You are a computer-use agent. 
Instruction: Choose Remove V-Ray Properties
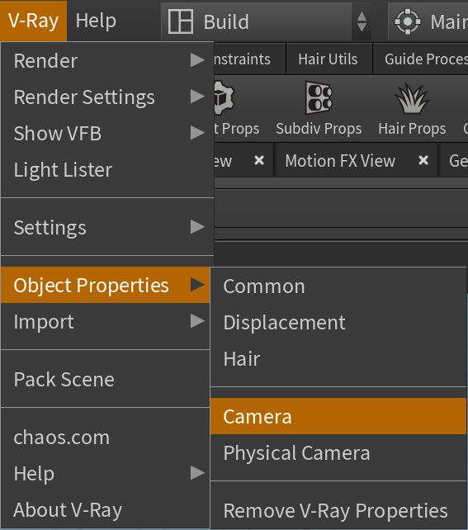tap(338, 510)
